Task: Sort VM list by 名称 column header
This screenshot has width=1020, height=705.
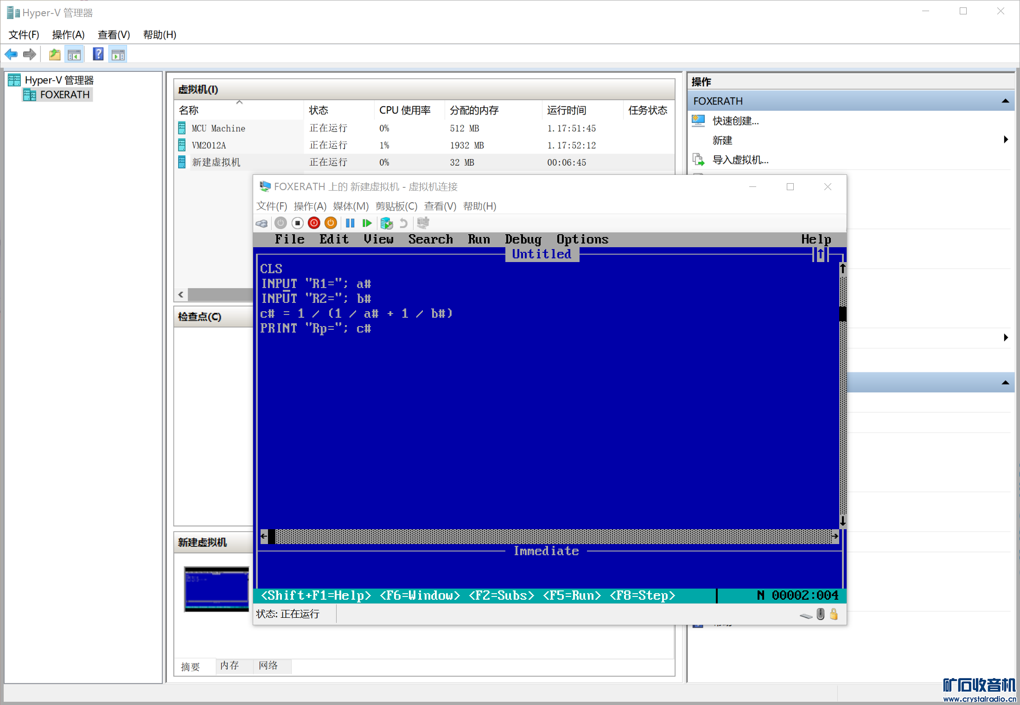Action: tap(189, 110)
